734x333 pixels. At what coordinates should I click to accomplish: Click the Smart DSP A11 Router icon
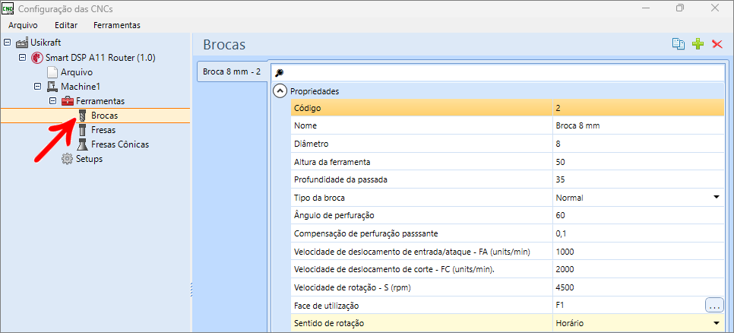pyautogui.click(x=37, y=58)
